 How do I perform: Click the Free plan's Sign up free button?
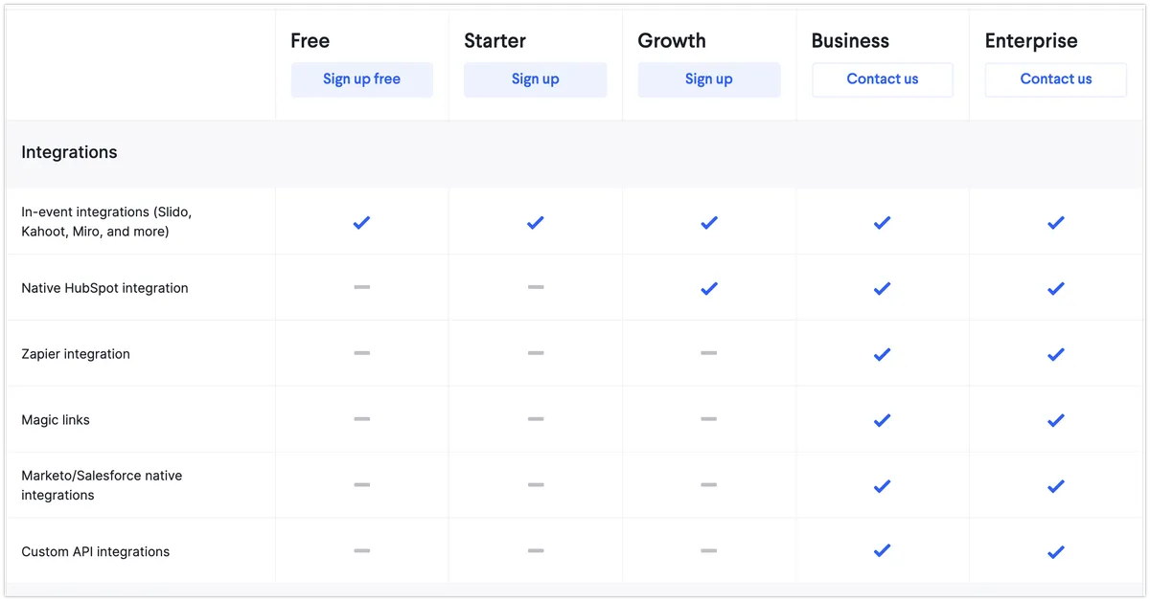click(361, 79)
